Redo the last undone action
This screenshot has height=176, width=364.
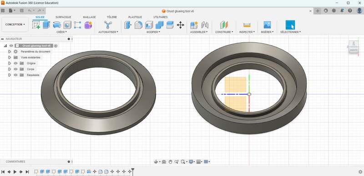pos(39,10)
